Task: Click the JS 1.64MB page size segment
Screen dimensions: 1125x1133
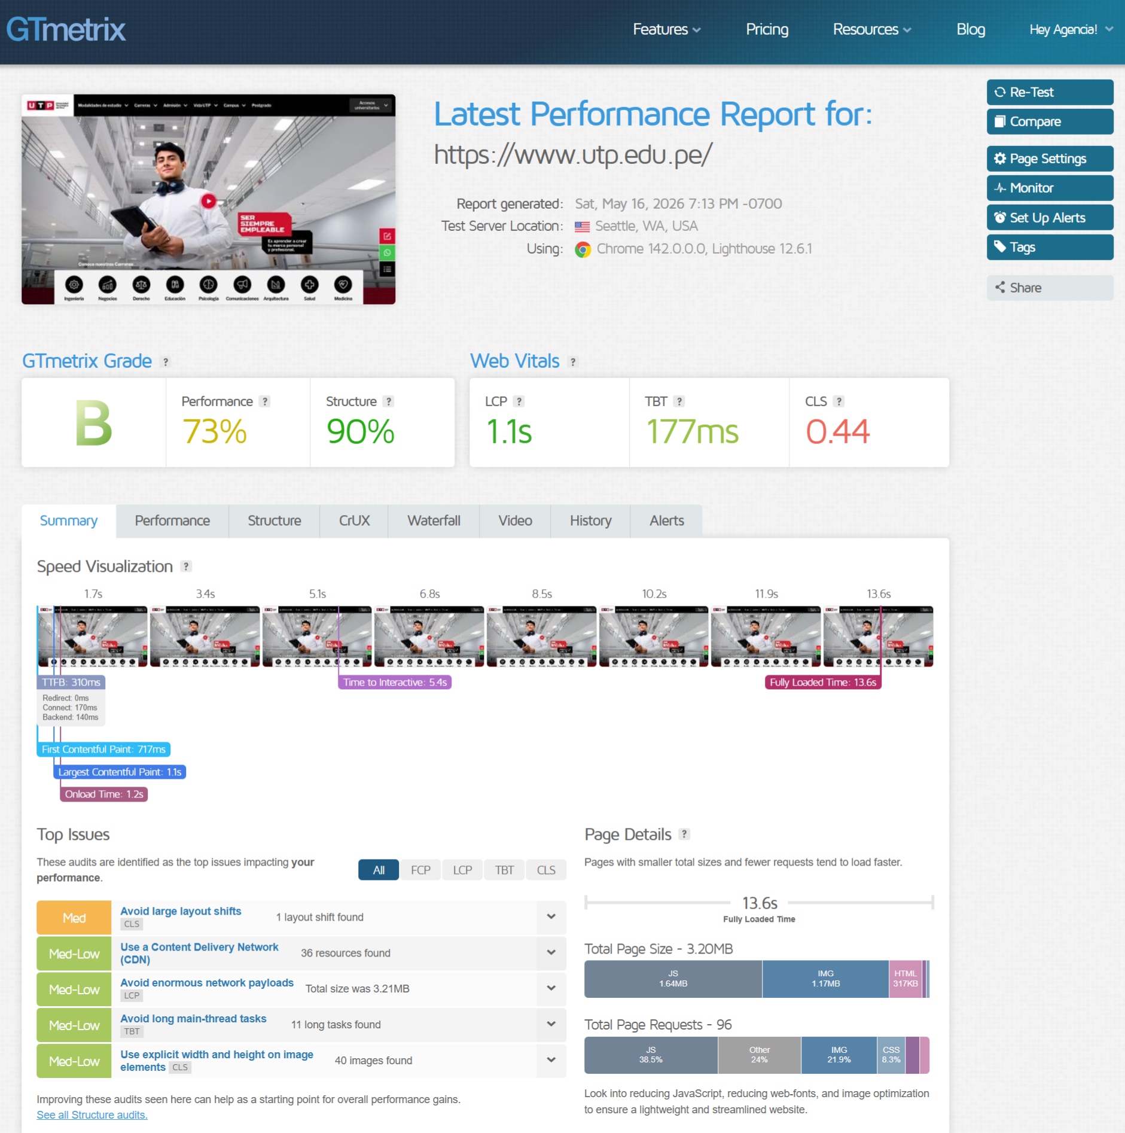Action: [673, 979]
